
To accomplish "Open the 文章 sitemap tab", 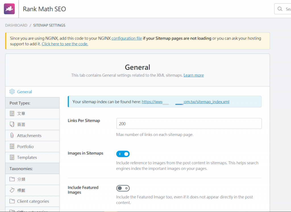I will click(x=32, y=113).
